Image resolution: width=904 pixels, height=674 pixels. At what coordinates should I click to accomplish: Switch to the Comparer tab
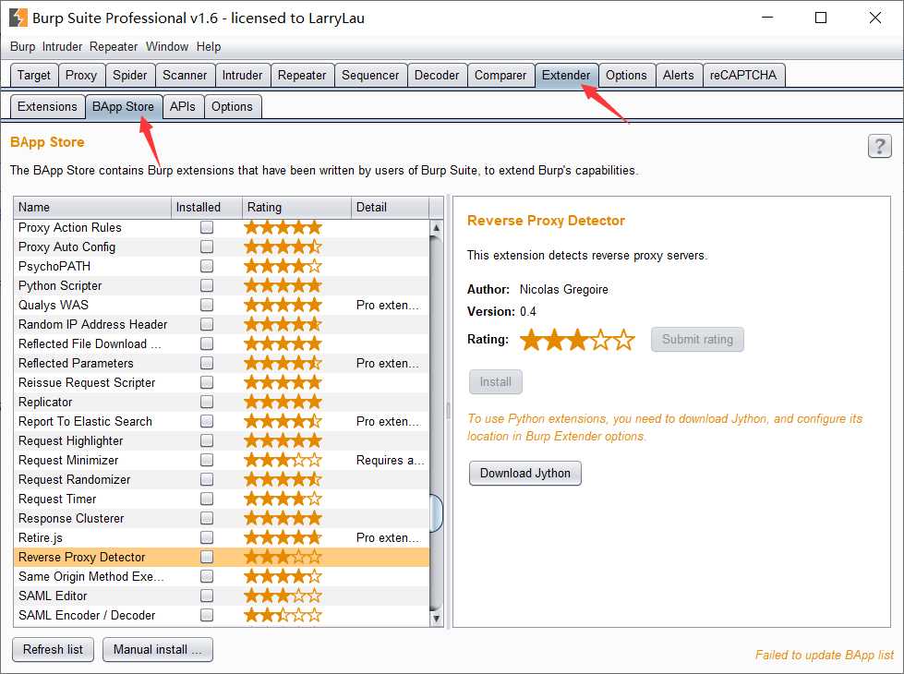500,75
